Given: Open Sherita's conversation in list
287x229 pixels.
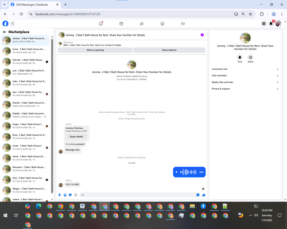Looking at the screenshot, I should [25, 104].
